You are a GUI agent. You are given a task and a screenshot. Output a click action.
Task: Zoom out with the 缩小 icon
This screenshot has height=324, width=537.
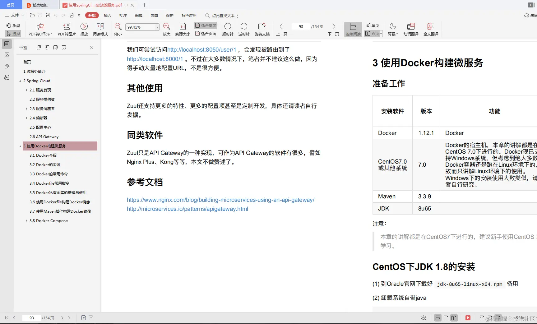click(x=118, y=29)
